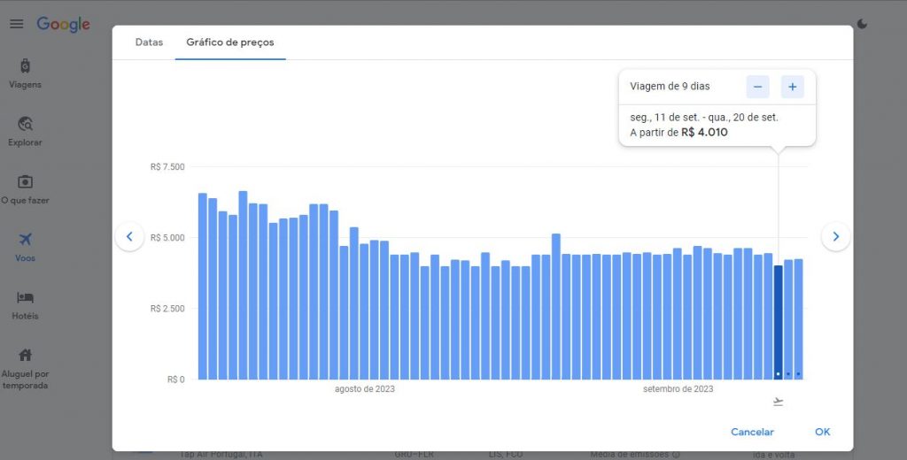907x460 pixels.
Task: Open the hamburger main menu
Action: [x=16, y=24]
